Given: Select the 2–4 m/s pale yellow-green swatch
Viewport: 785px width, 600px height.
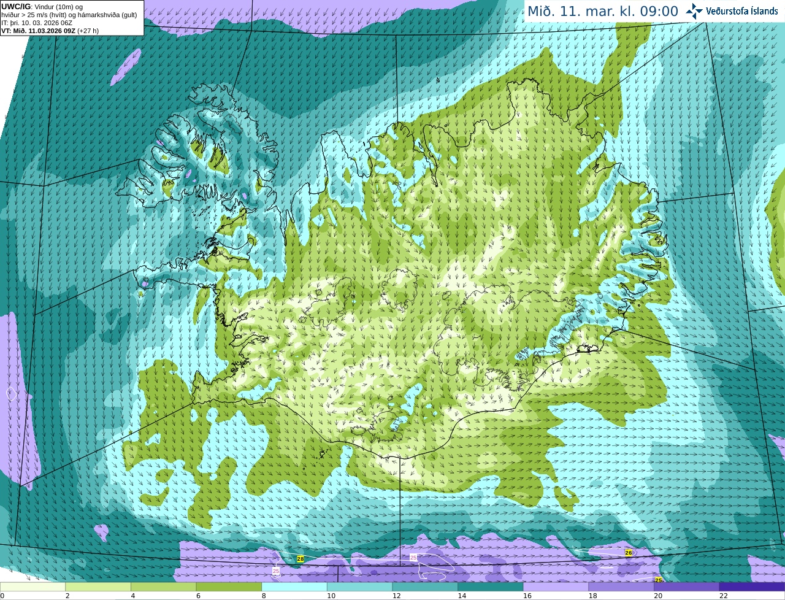Looking at the screenshot, I should (98, 587).
